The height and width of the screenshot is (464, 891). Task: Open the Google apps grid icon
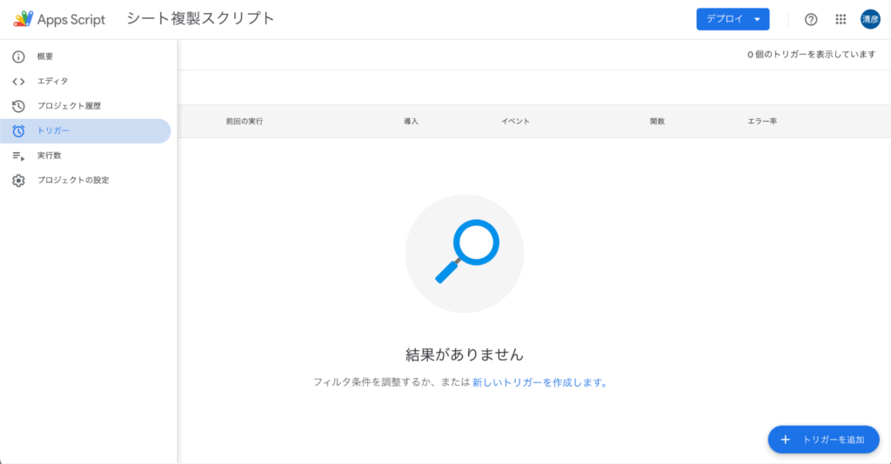pos(841,19)
